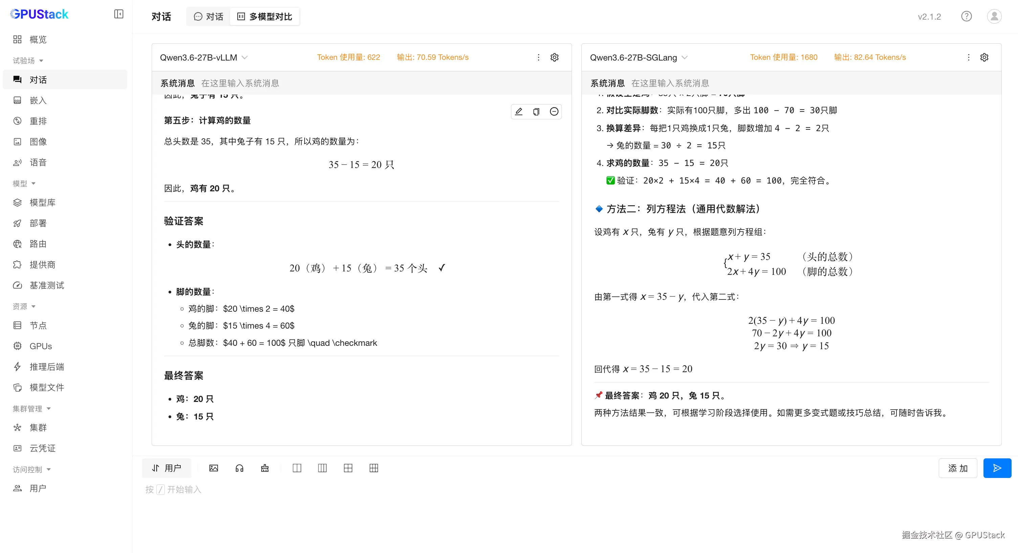Click the headphone audio icon
1018x553 pixels.
click(240, 468)
